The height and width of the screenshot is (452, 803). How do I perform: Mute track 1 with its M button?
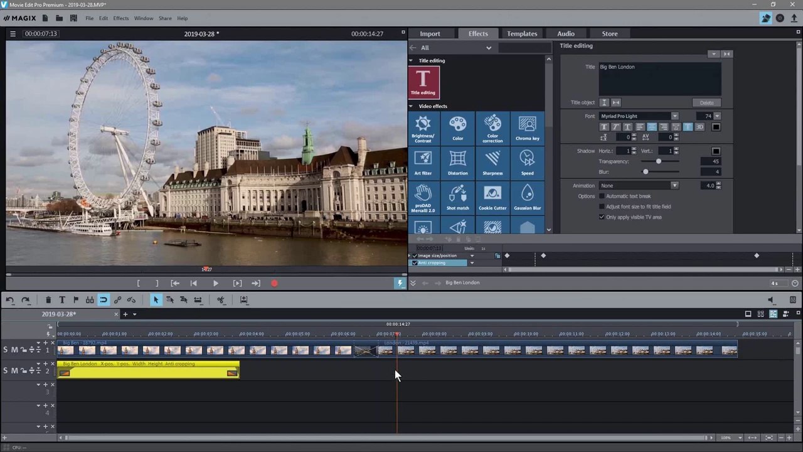pos(14,350)
